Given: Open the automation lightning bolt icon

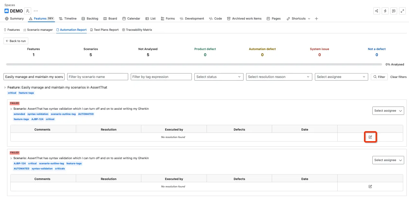Looking at the screenshot, I should pos(385,11).
